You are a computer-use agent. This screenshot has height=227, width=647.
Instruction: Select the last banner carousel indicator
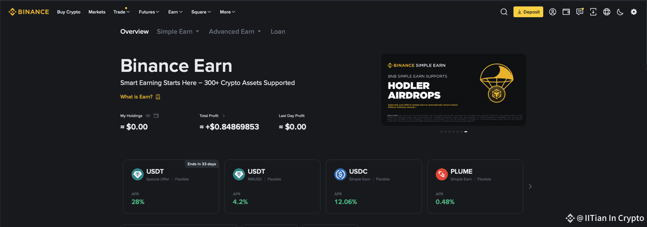[x=466, y=132]
